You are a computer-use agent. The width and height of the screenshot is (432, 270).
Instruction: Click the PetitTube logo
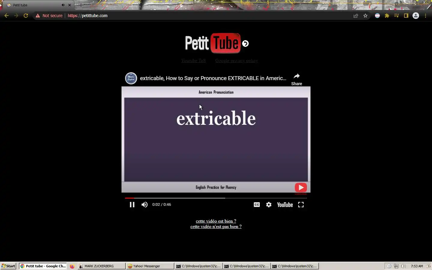click(213, 43)
